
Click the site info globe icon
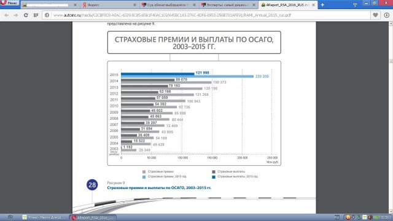47,15
